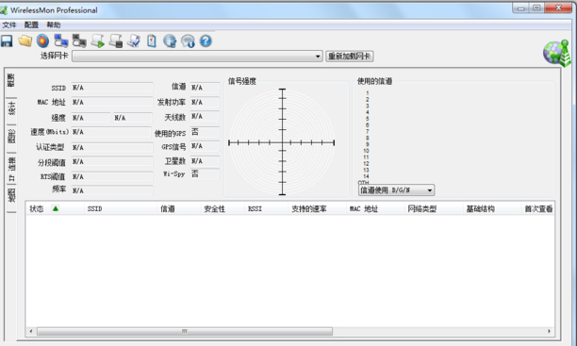Click the floppy disk save icon
The width and height of the screenshot is (577, 346).
[x=7, y=41]
